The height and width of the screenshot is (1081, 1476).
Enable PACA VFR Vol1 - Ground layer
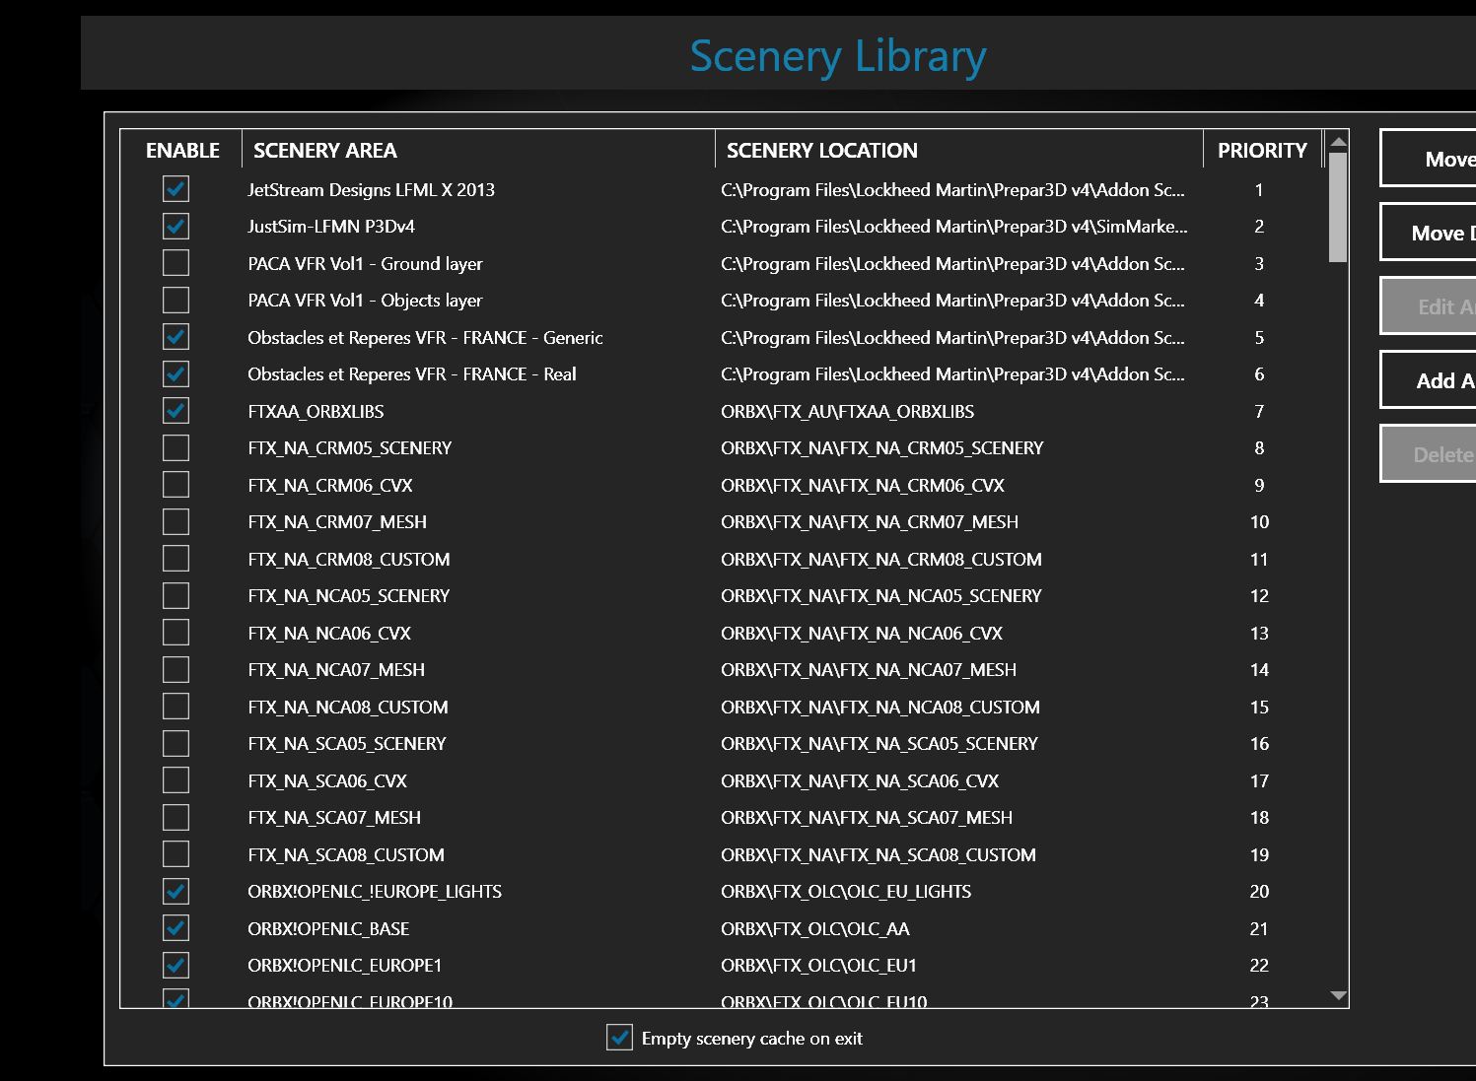click(x=176, y=263)
